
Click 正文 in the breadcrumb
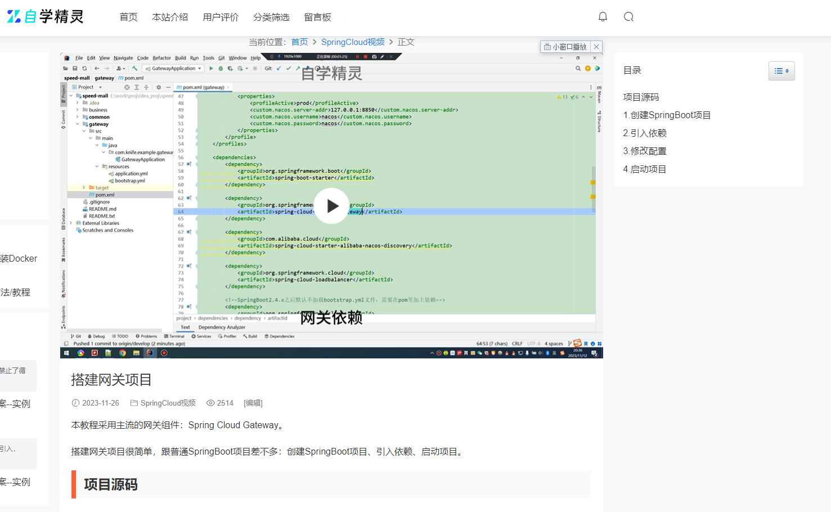tap(406, 42)
